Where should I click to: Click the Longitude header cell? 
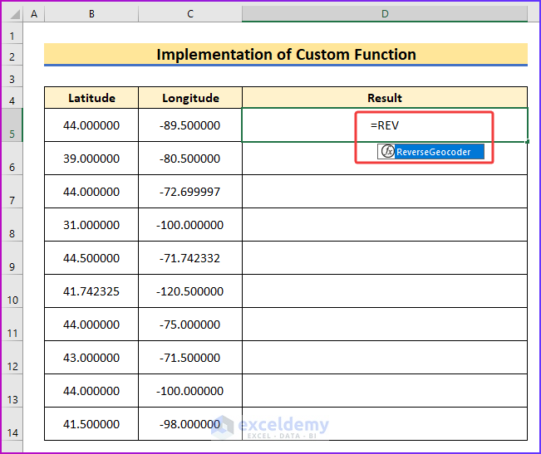click(x=190, y=98)
